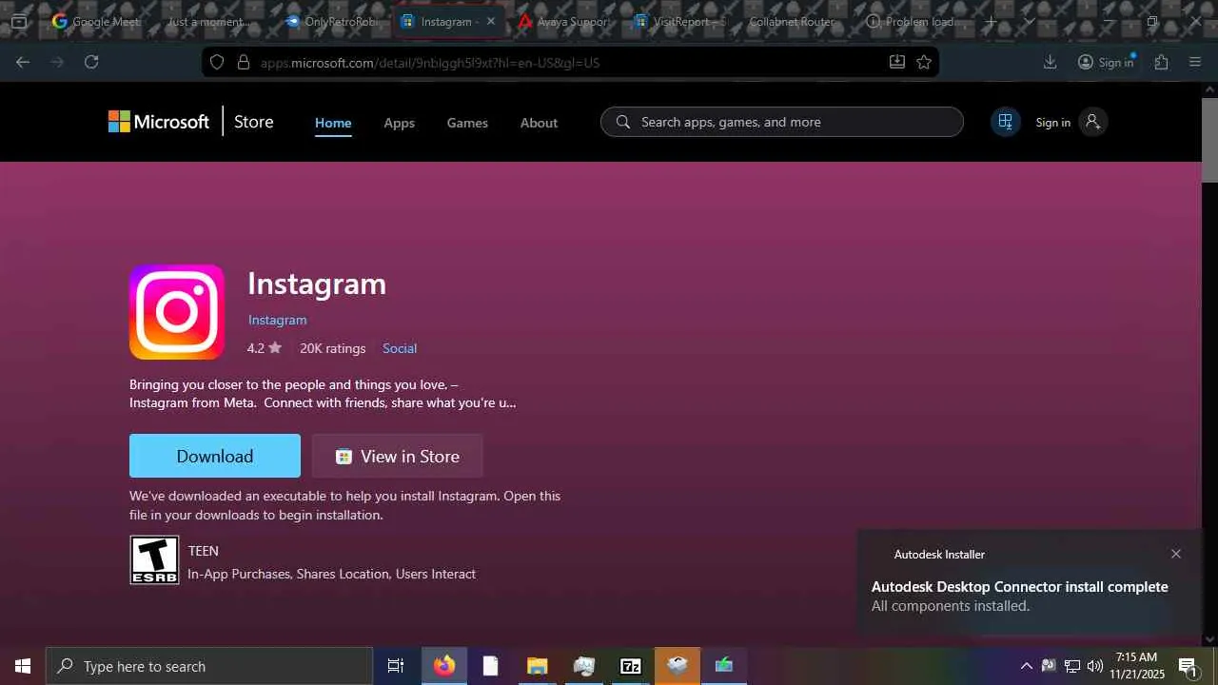Open the Windows Start menu
The height and width of the screenshot is (685, 1218).
tap(23, 666)
